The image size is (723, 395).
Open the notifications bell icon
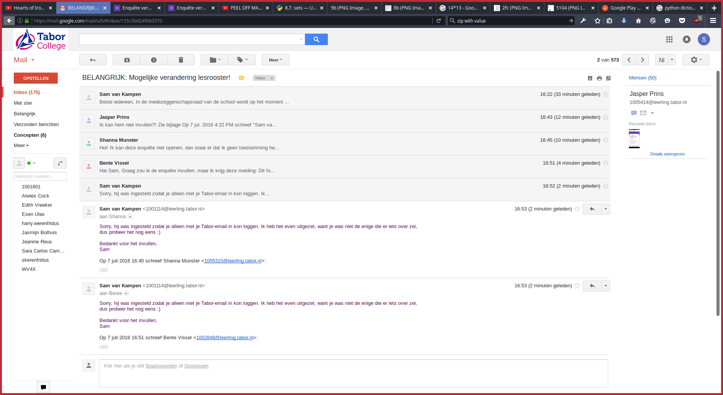[687, 39]
